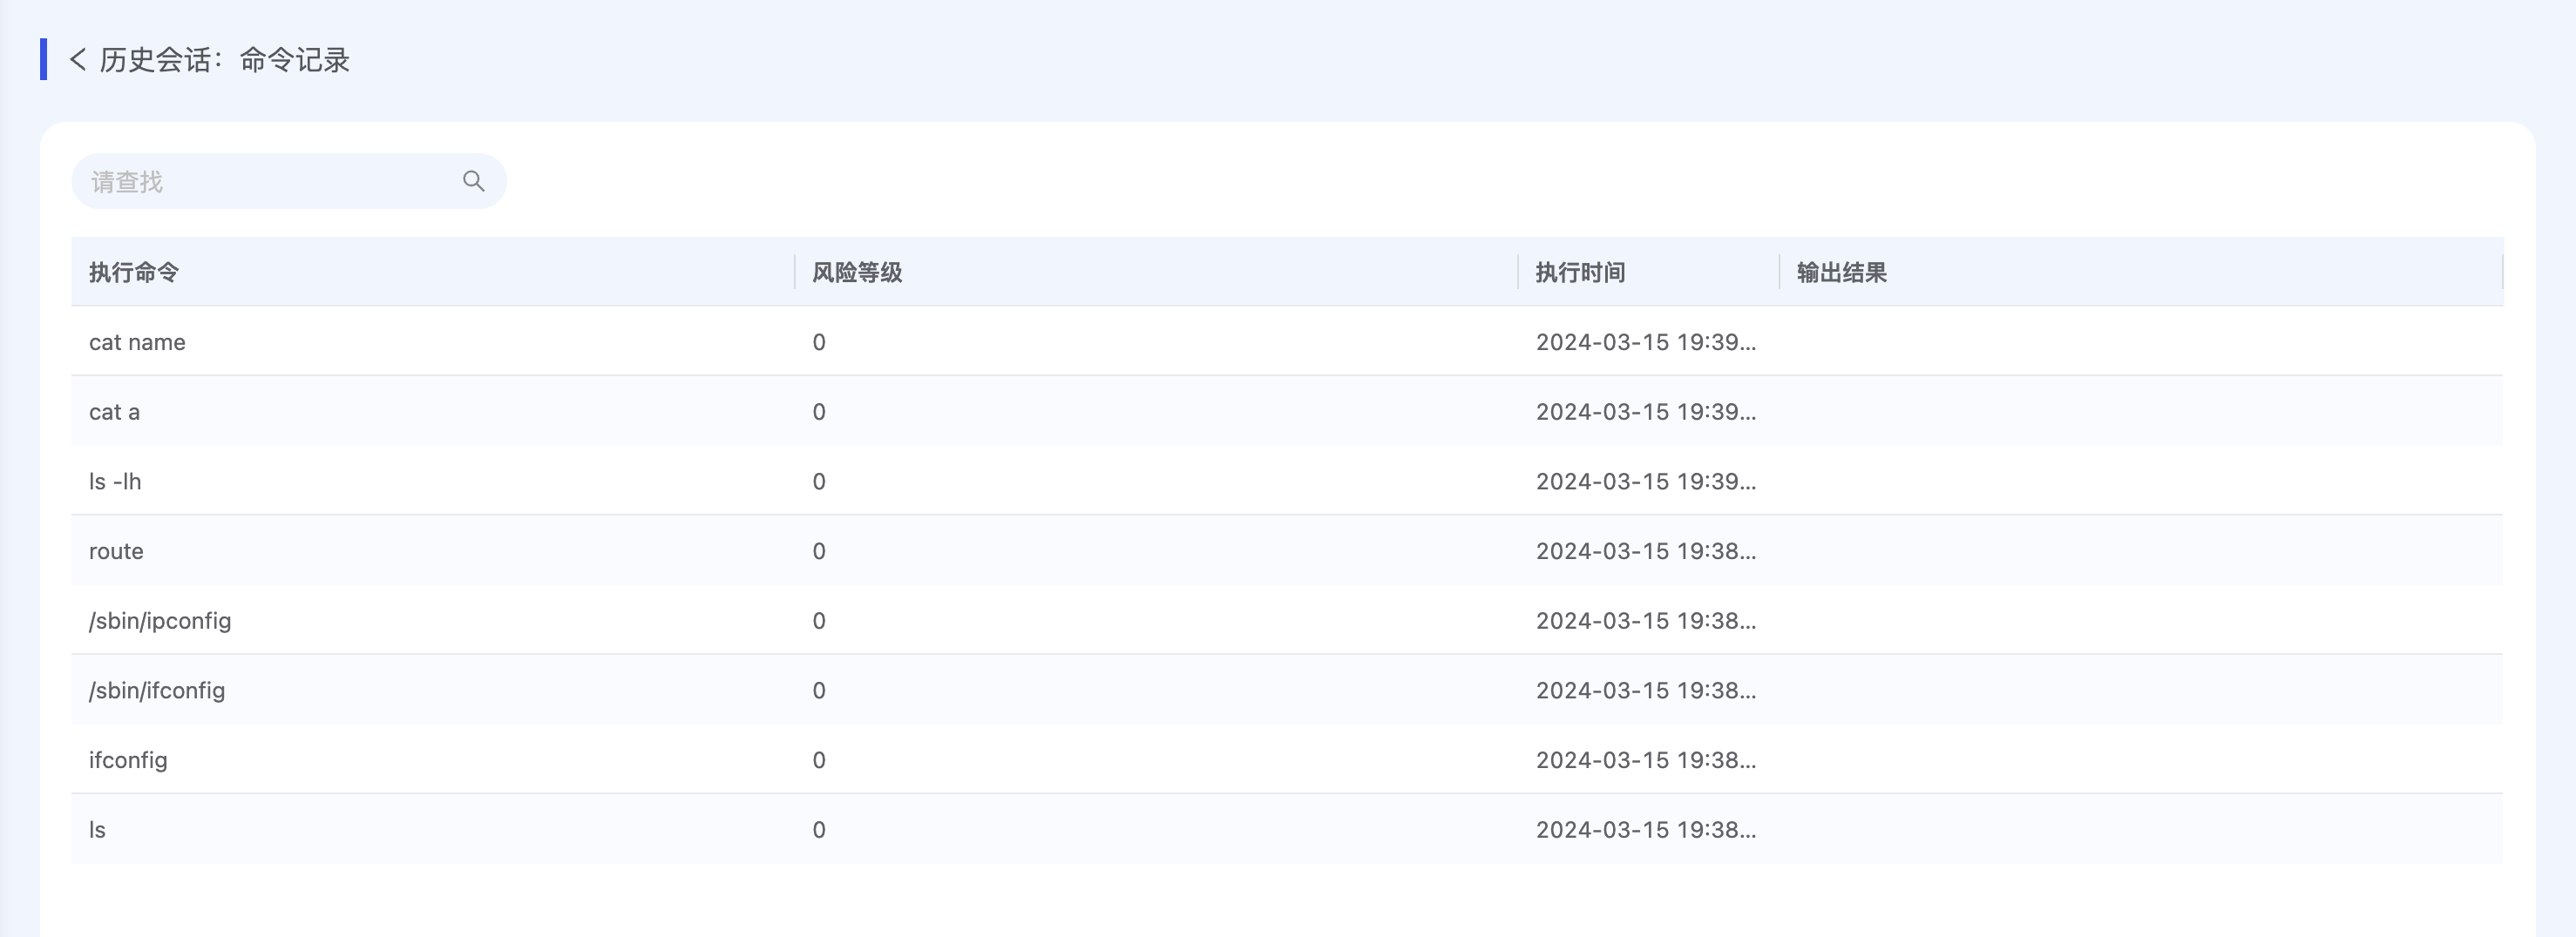Click the 输出结果 column header
This screenshot has width=2576, height=937.
click(x=1841, y=273)
